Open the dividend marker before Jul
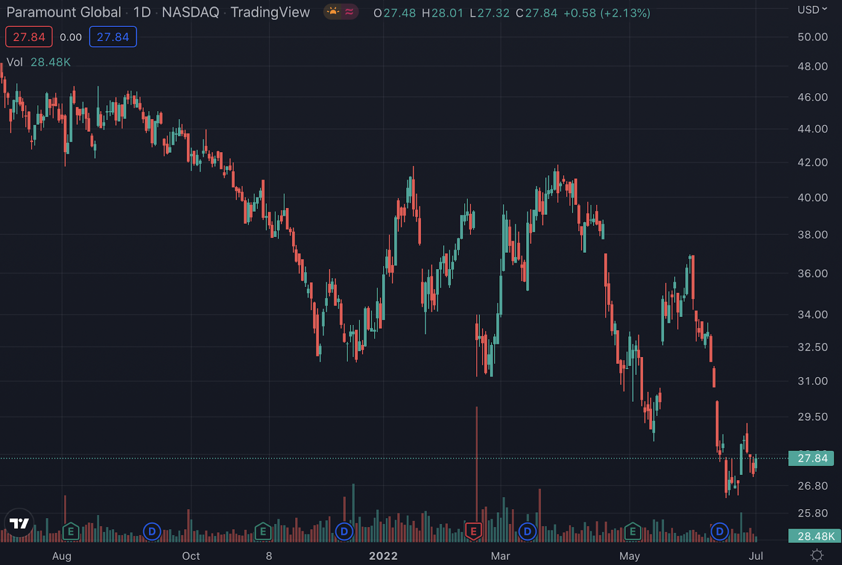Image resolution: width=842 pixels, height=565 pixels. pos(719,531)
